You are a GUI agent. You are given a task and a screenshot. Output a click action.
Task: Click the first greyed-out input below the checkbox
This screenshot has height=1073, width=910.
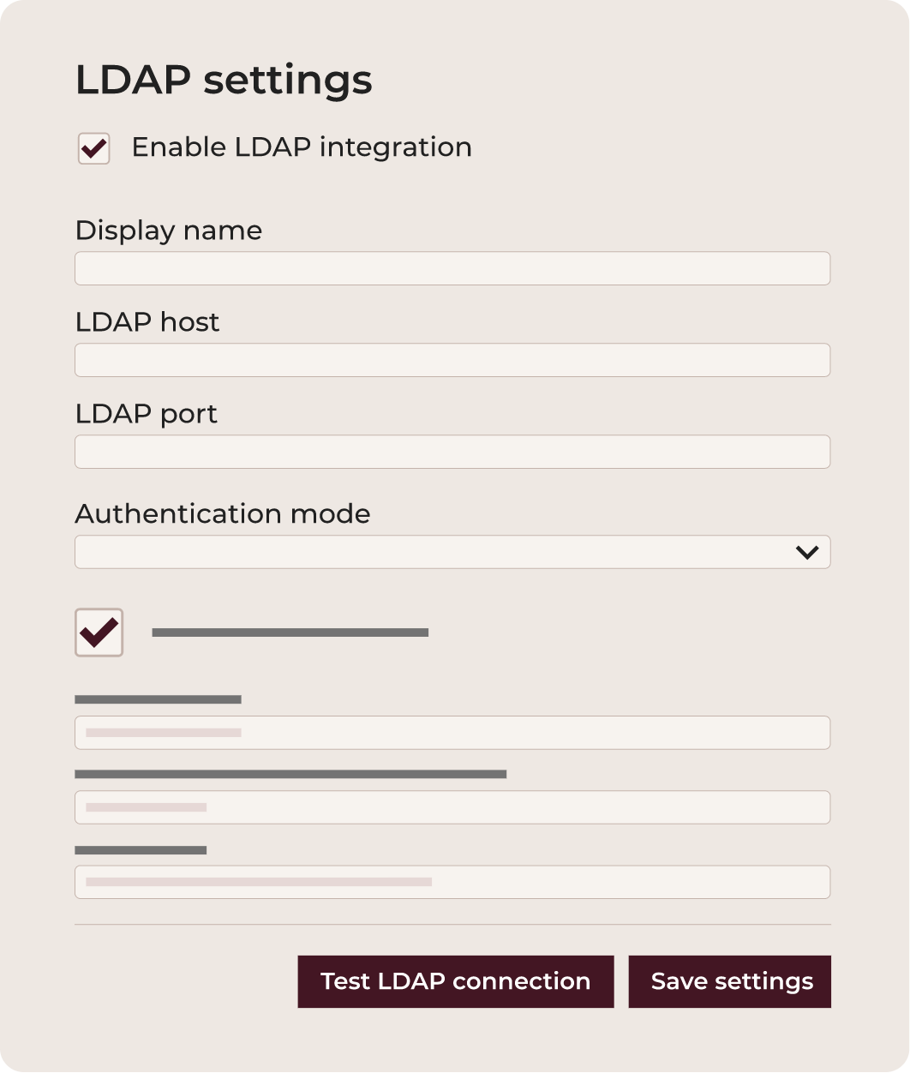[x=452, y=732]
